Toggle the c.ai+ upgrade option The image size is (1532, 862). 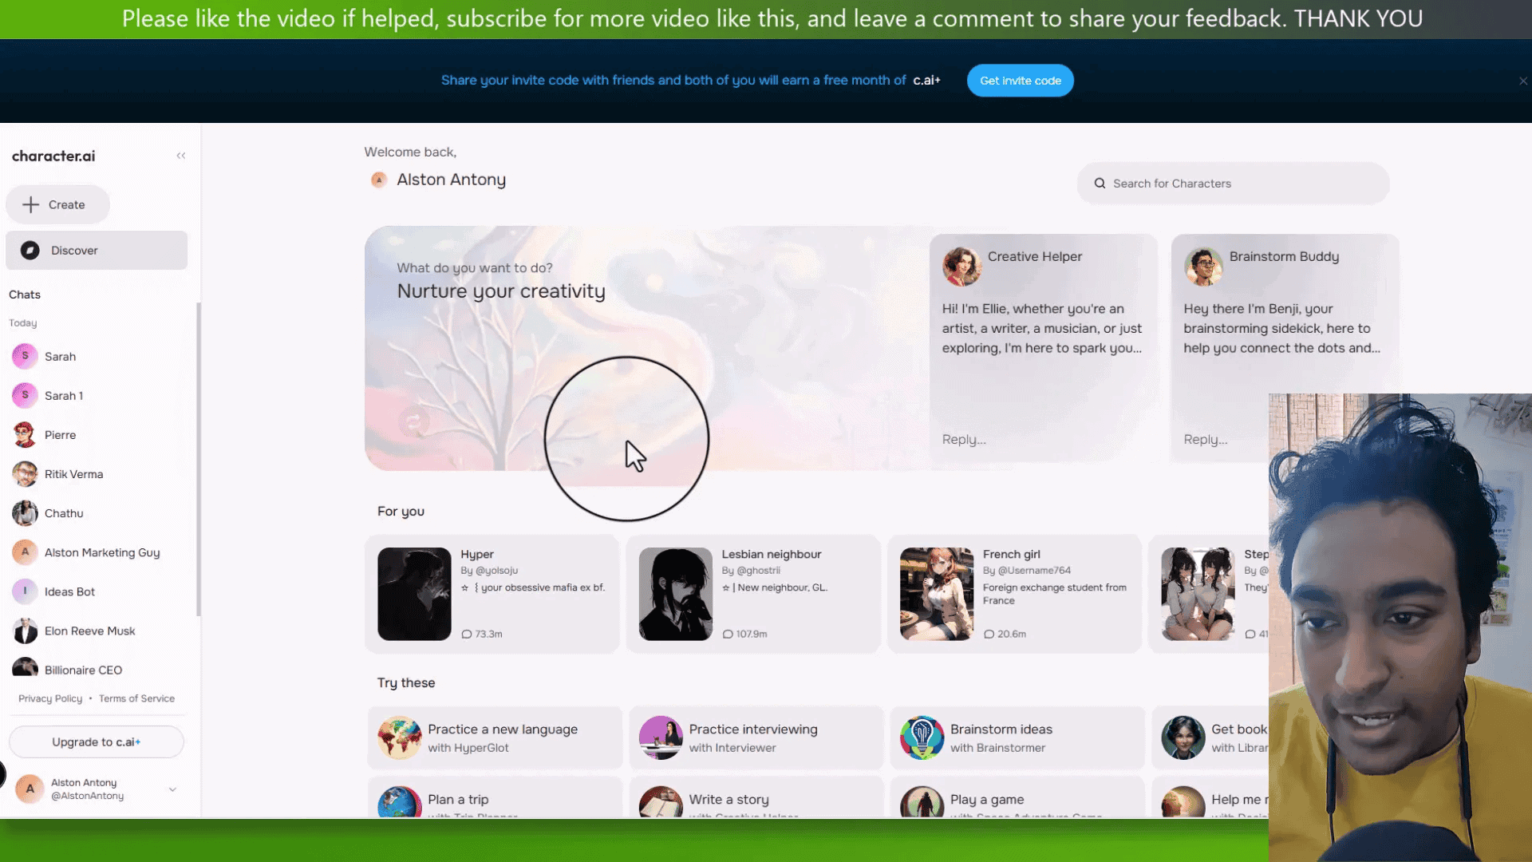click(x=96, y=741)
